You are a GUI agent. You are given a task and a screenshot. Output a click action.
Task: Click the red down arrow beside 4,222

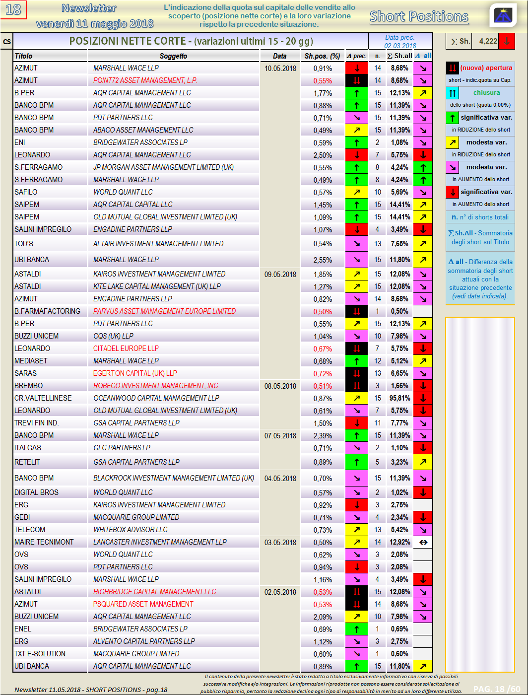tap(506, 41)
